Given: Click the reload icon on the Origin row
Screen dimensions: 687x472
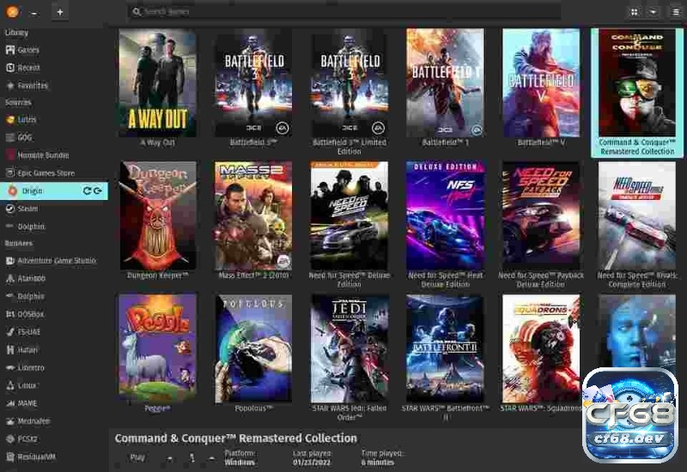Looking at the screenshot, I should click(x=87, y=191).
